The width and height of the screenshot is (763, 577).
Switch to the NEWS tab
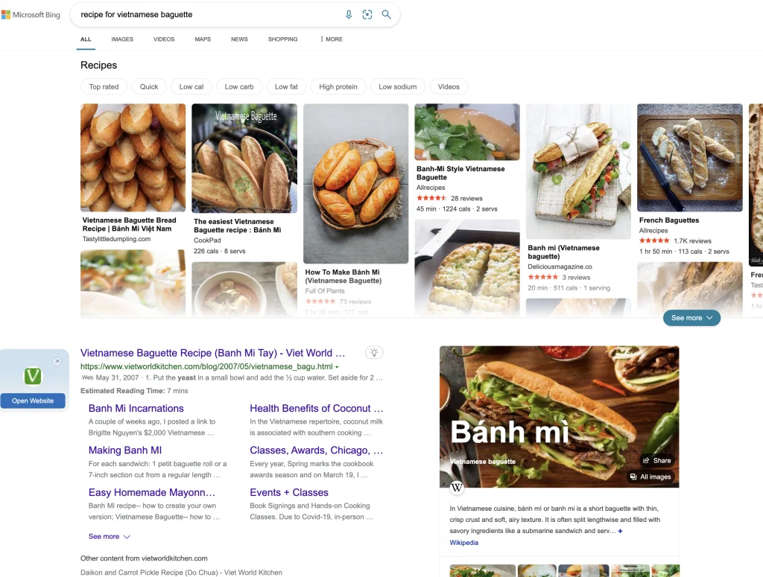coord(238,39)
